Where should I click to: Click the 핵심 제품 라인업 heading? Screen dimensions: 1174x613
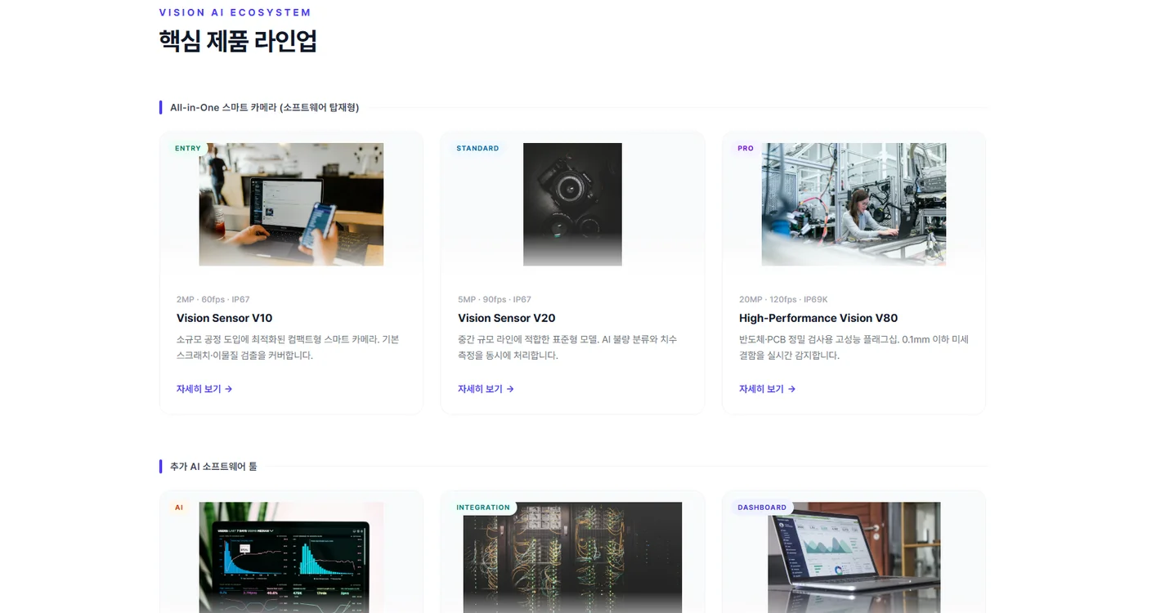click(238, 41)
